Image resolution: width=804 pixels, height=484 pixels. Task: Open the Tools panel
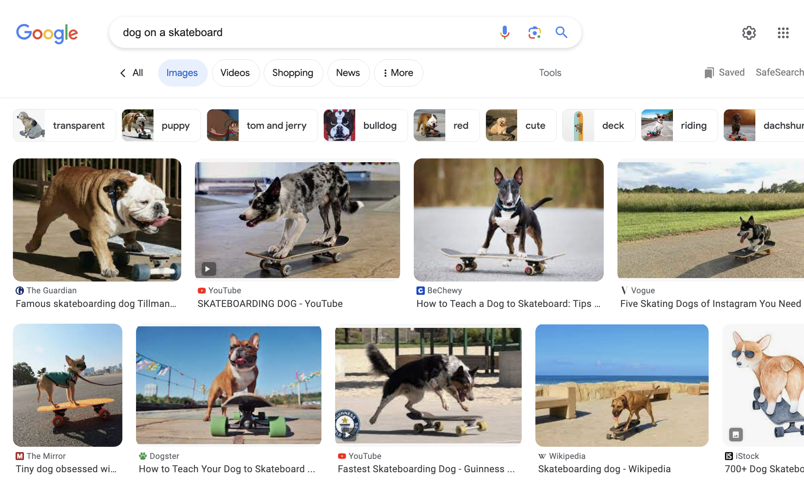point(550,73)
